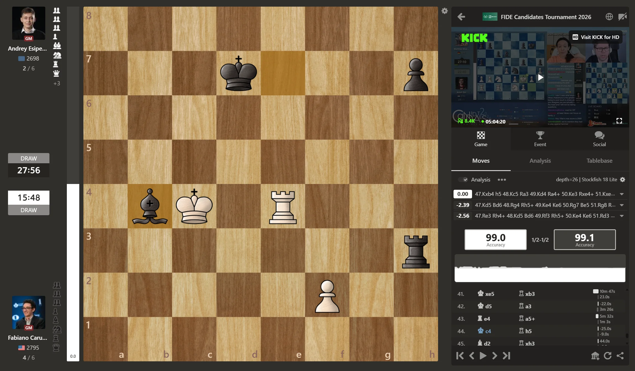This screenshot has height=371, width=635.
Task: Open Stockfish engine settings gear
Action: (x=622, y=179)
